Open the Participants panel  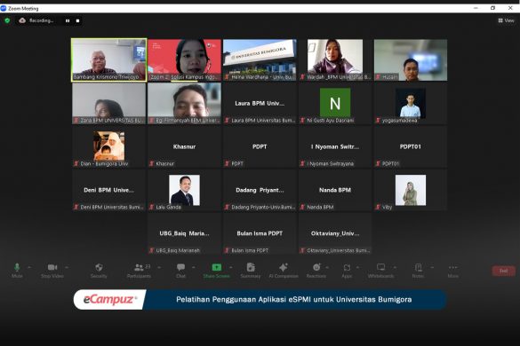point(139,268)
